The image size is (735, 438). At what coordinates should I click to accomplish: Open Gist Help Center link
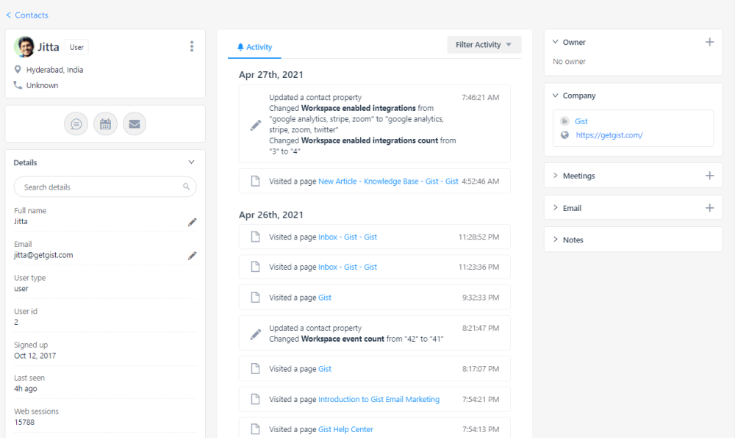[345, 429]
